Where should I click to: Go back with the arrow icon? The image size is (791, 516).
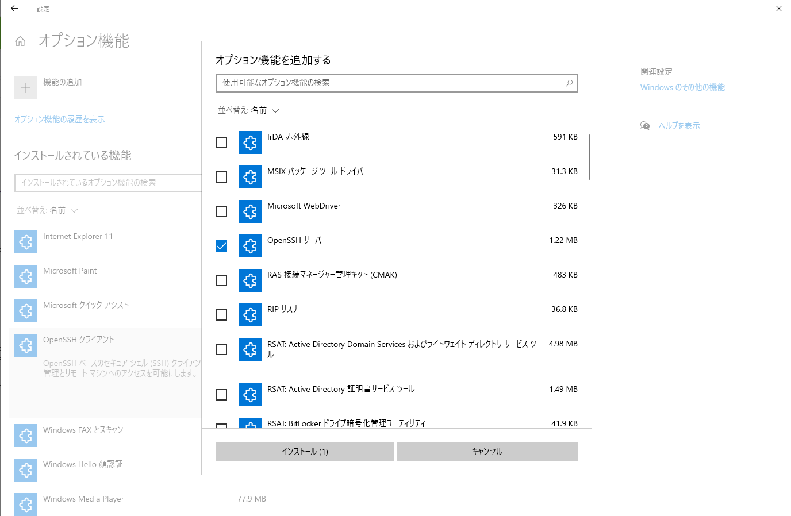[x=14, y=9]
